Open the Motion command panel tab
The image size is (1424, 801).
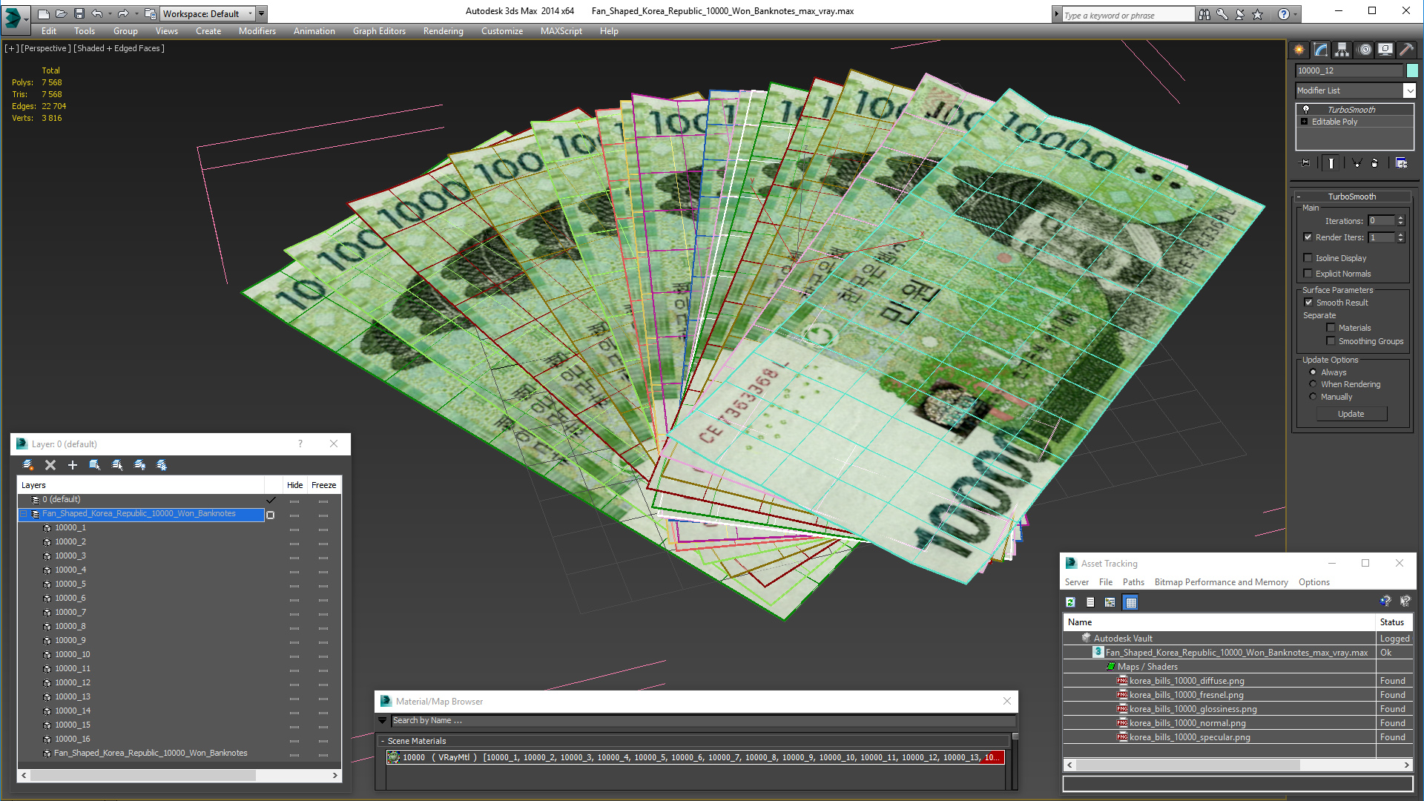[x=1365, y=50]
